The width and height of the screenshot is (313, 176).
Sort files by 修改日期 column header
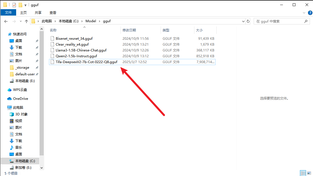click(x=129, y=30)
